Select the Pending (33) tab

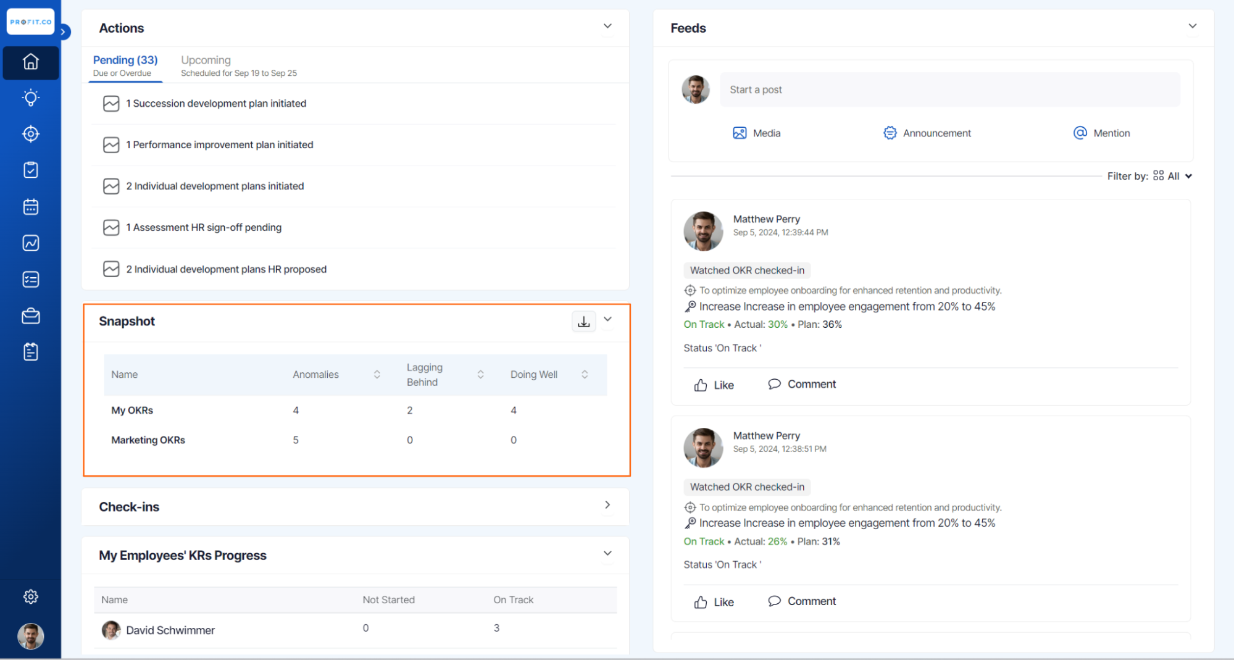125,61
